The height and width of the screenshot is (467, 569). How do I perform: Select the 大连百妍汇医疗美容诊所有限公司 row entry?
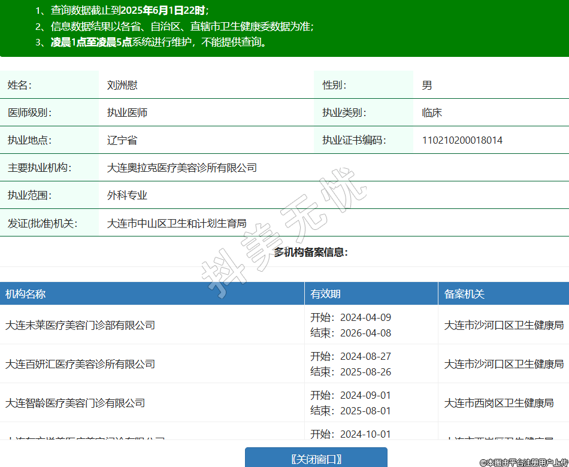point(80,364)
